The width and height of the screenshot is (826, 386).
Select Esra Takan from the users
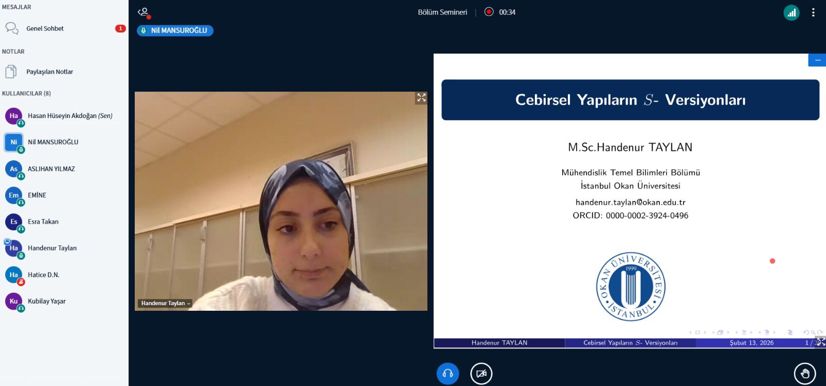43,222
